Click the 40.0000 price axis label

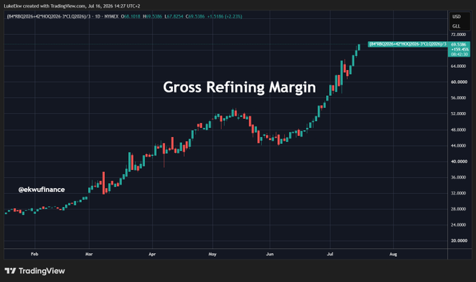[x=459, y=162]
